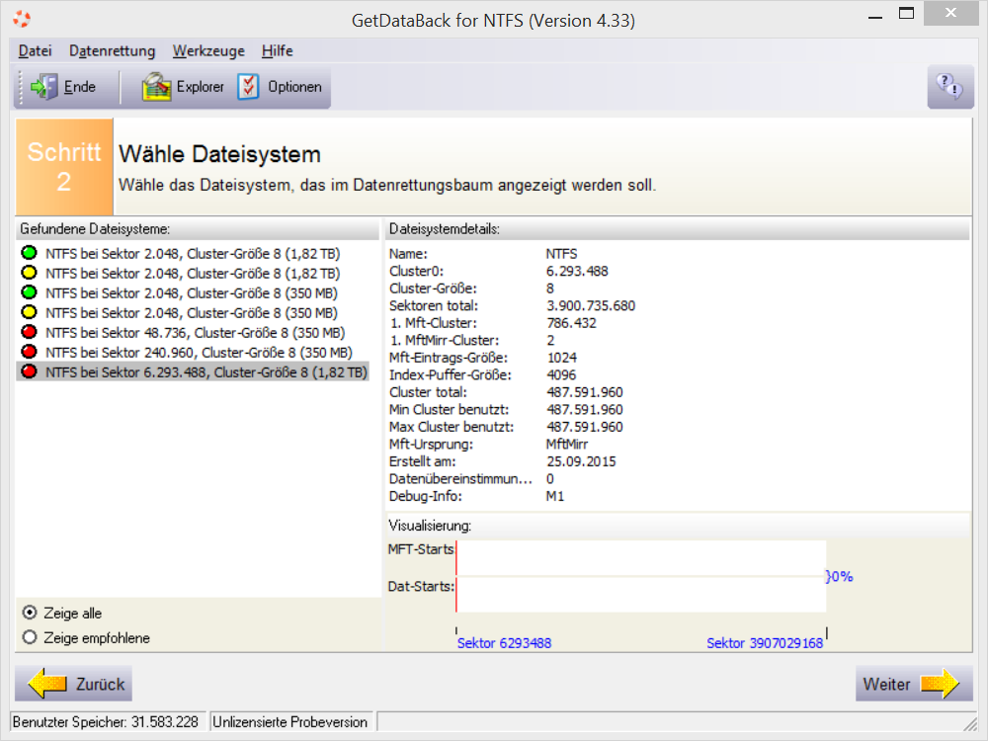This screenshot has height=741, width=988.
Task: Close the GetDataBack window
Action: 950,13
